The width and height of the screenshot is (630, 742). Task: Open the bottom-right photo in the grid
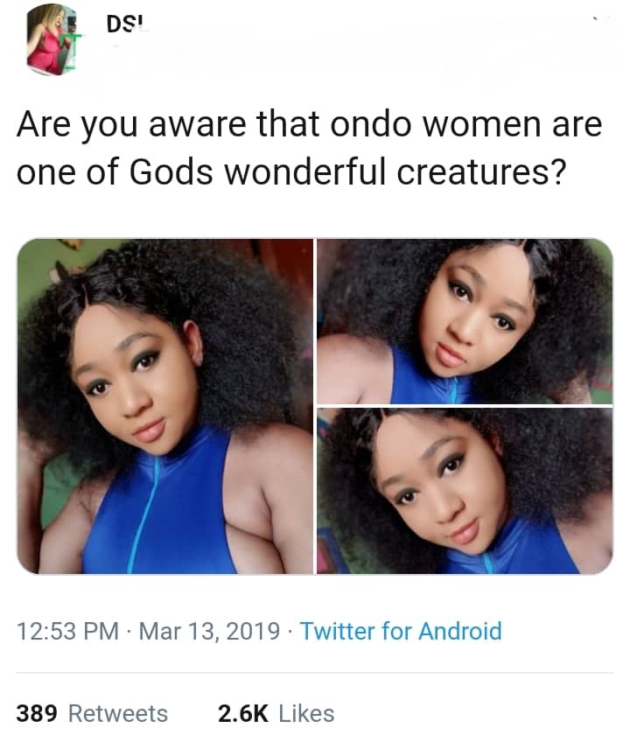465,491
